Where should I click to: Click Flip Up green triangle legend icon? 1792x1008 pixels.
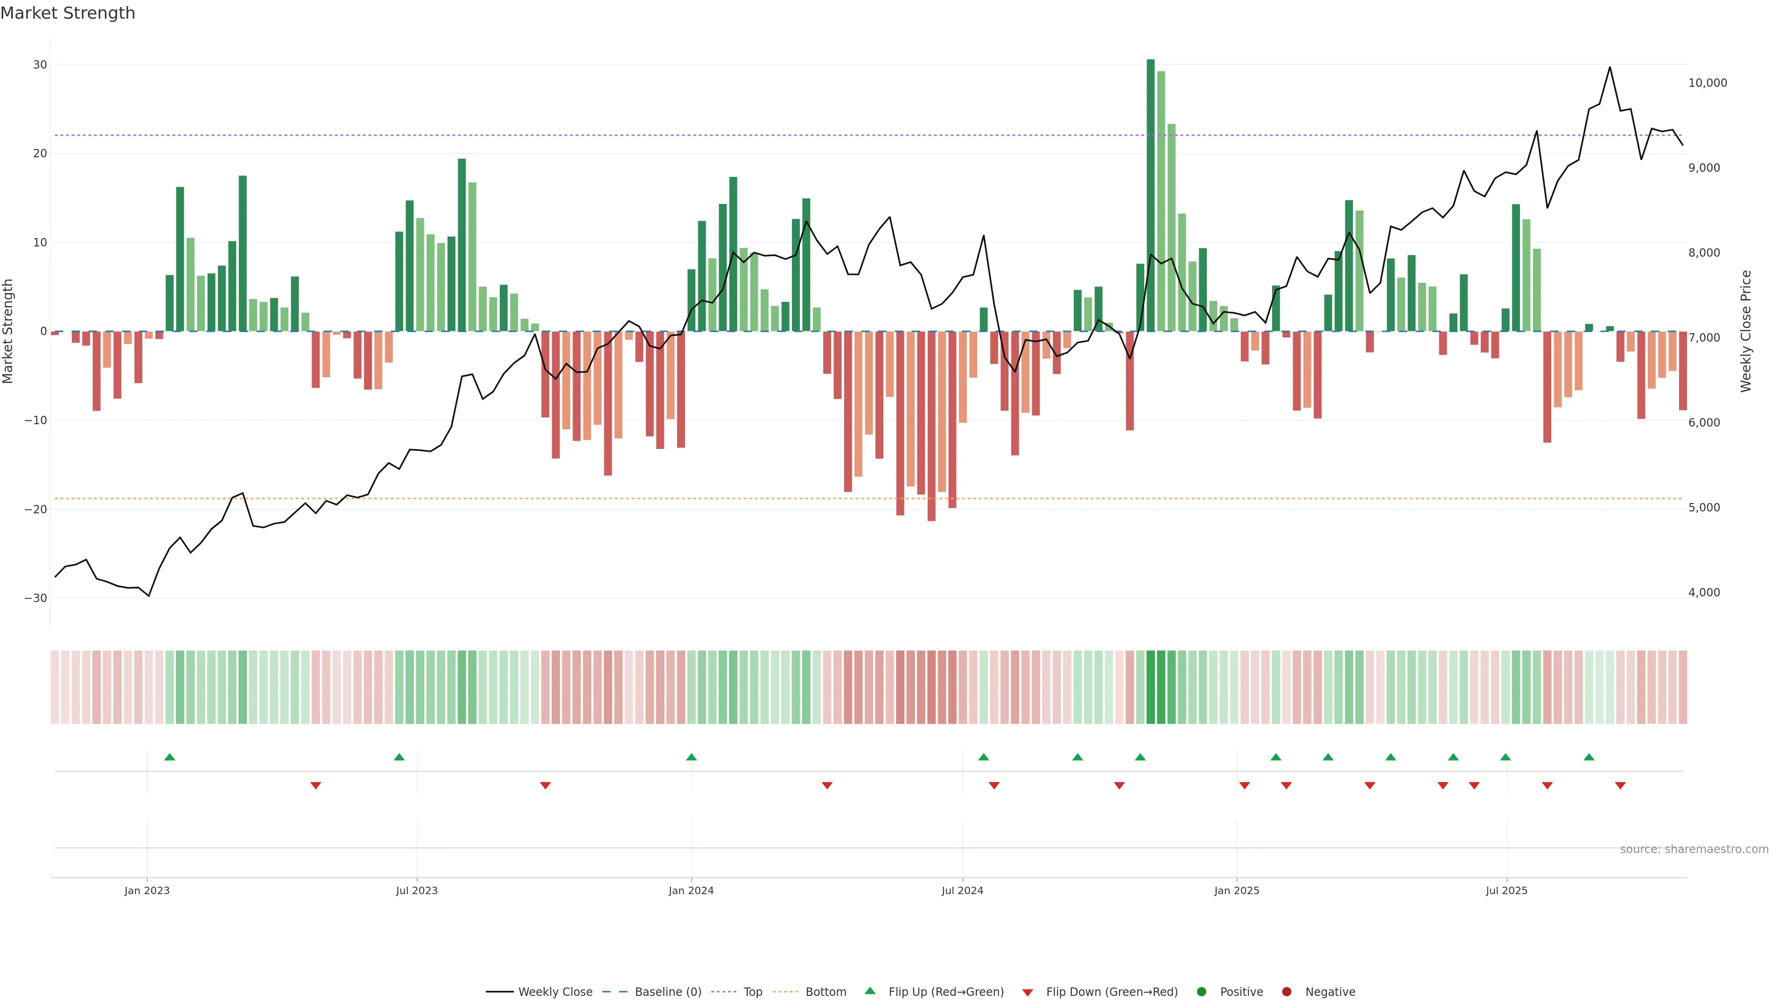tap(869, 991)
